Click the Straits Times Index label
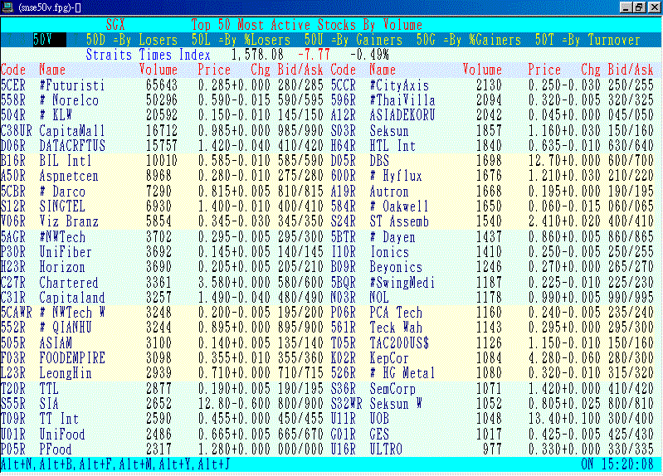The height and width of the screenshot is (476, 663). point(148,55)
